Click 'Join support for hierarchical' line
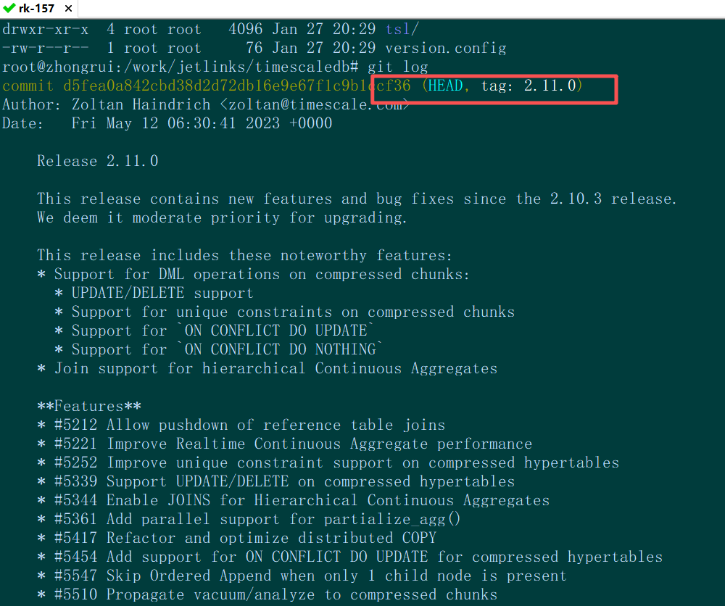The width and height of the screenshot is (725, 606). pyautogui.click(x=268, y=368)
